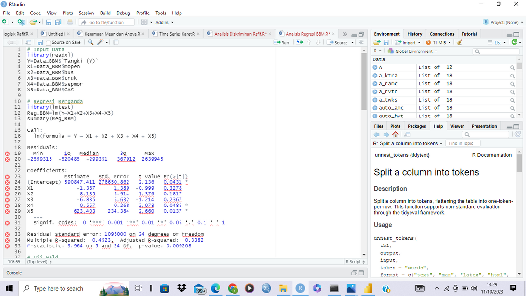Click the save all documents icon
Viewport: 526px width, 296px height.
57,22
